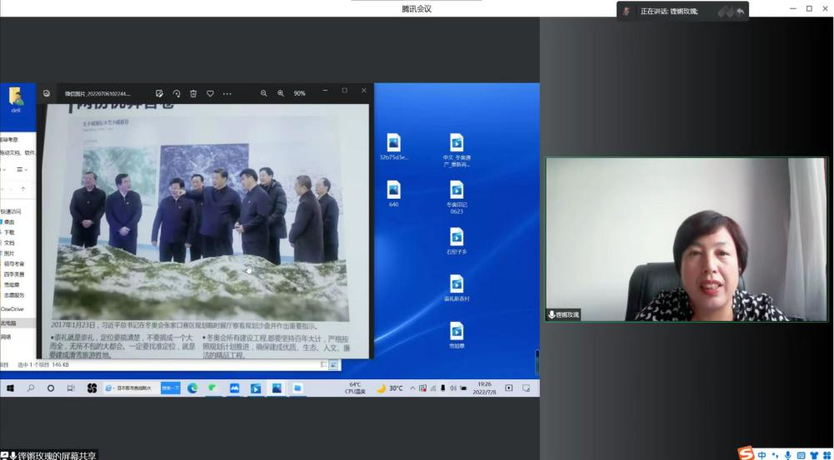This screenshot has height=460, width=834.
Task: Open the desktop image file named 640
Action: pyautogui.click(x=393, y=193)
